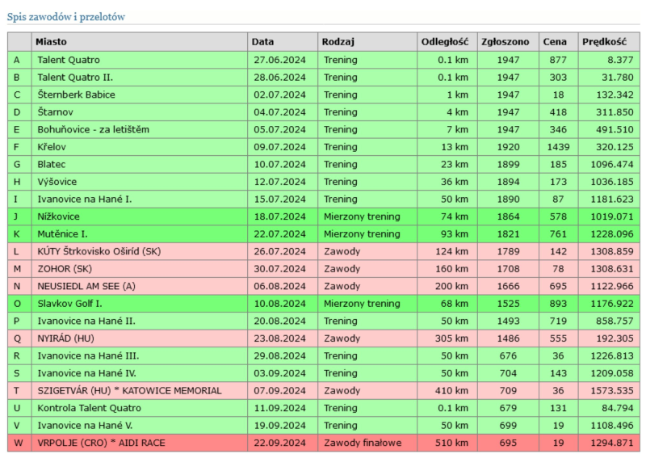This screenshot has width=646, height=454.
Task: Select SZIGETVÁR (HU) KATOWICE MEMORIAL race
Action: tap(129, 391)
